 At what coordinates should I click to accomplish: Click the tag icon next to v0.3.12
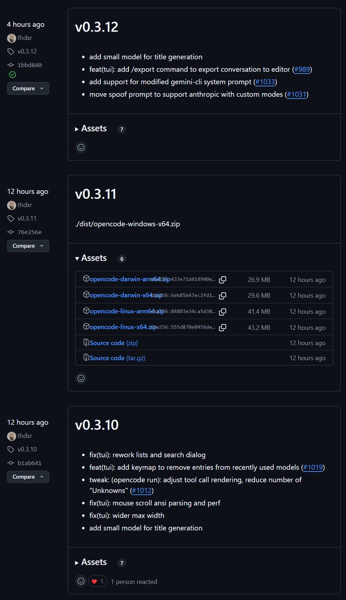click(x=10, y=51)
